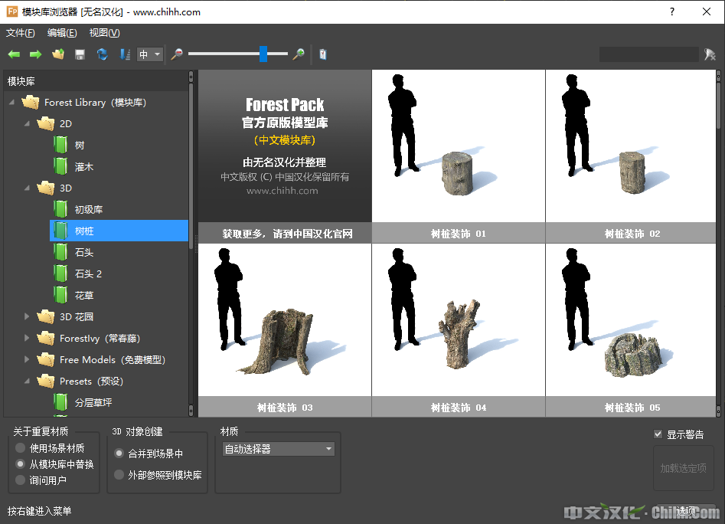Select the 外部参照到模块库 radio option
This screenshot has height=524, width=725.
click(x=119, y=475)
